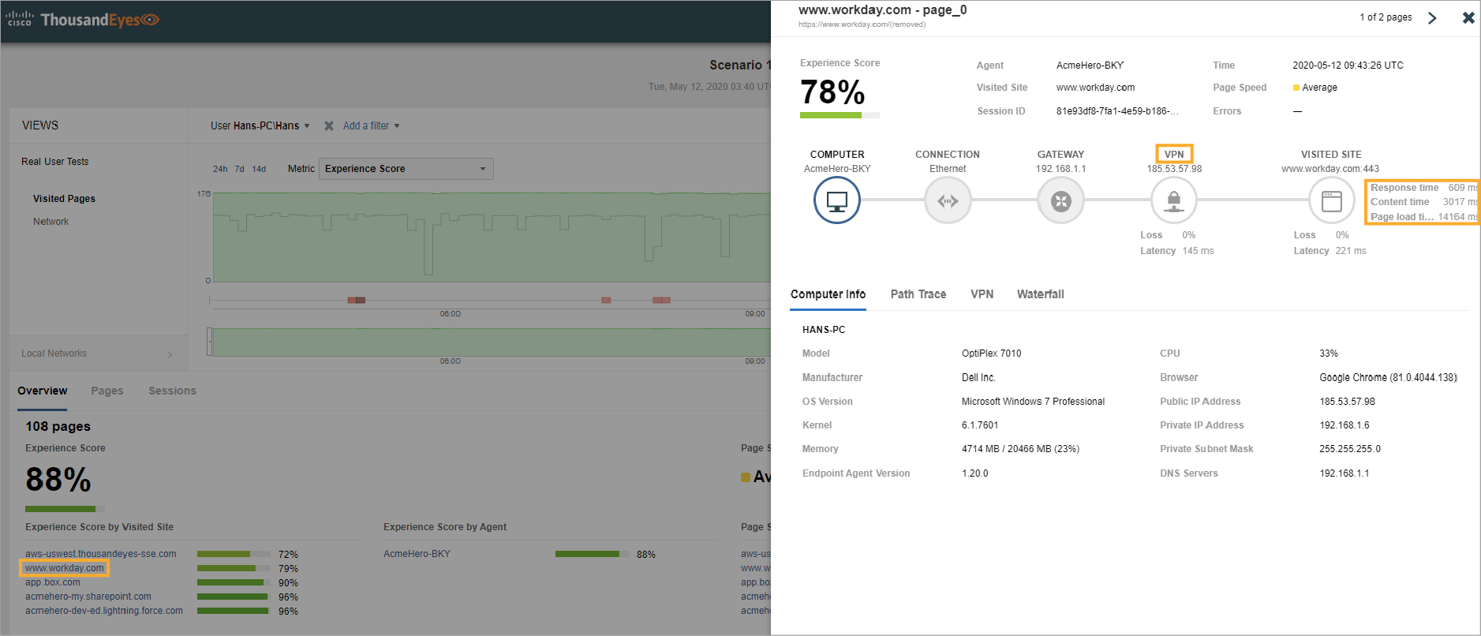Close the workday.com detail panel
Image resolution: width=1481 pixels, height=636 pixels.
click(x=1468, y=18)
